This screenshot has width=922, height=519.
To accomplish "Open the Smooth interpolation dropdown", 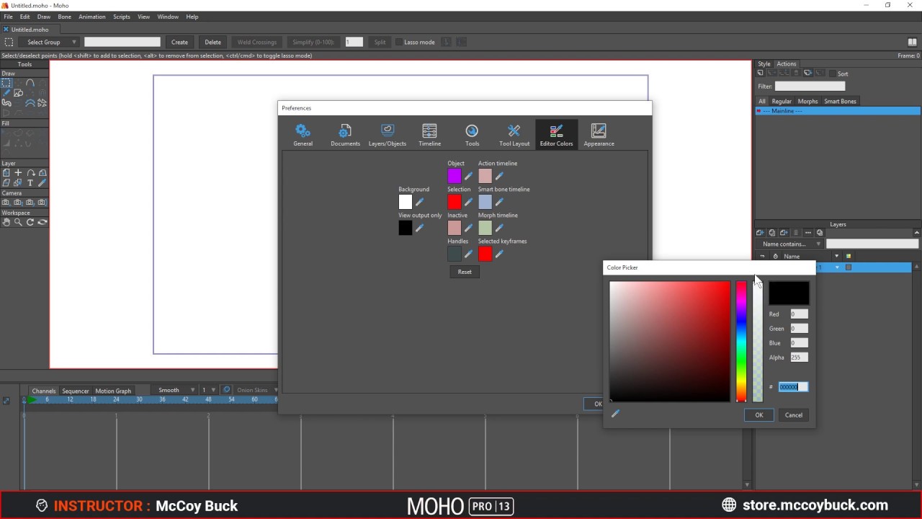I will (175, 390).
